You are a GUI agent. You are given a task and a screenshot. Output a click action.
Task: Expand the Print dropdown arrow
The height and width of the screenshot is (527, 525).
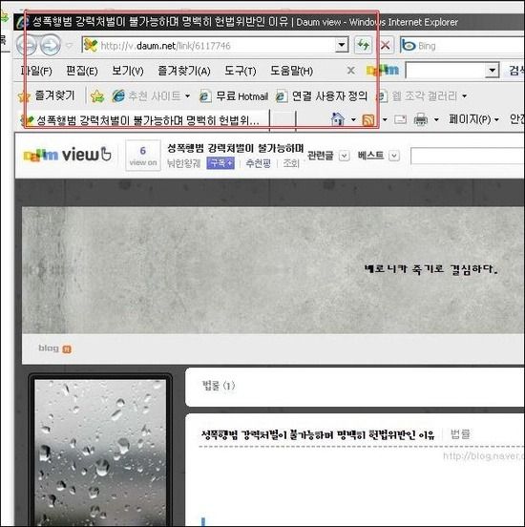point(436,119)
